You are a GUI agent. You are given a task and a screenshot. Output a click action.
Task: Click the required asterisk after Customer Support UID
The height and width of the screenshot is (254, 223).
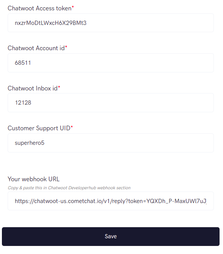pos(72,127)
